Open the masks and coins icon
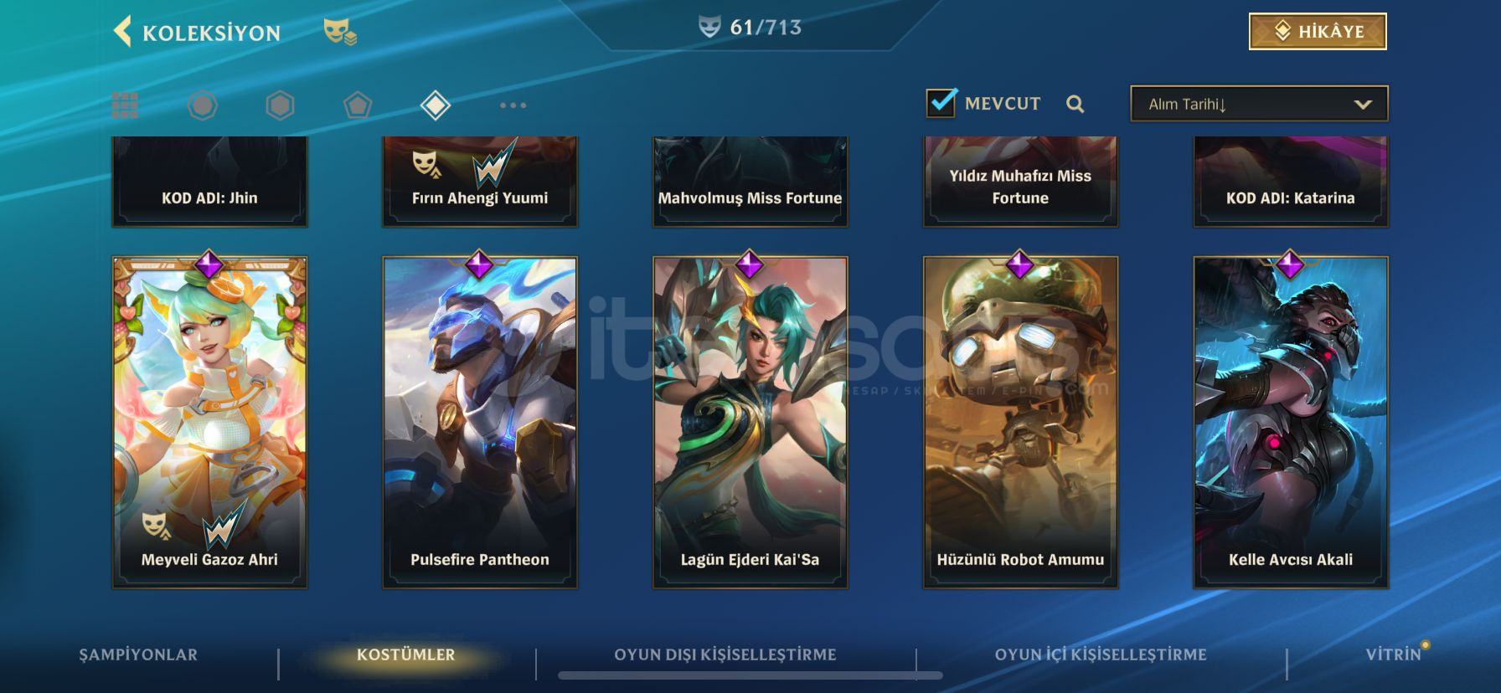Image resolution: width=1501 pixels, height=693 pixels. [340, 32]
